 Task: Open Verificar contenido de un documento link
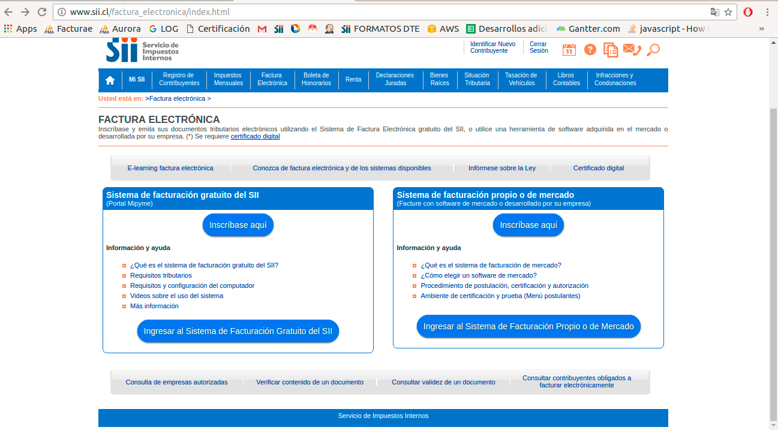click(310, 382)
